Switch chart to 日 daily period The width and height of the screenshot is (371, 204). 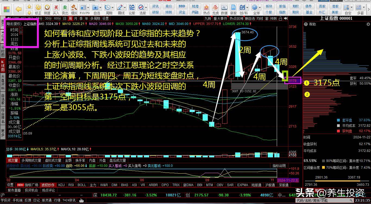pos(65,18)
